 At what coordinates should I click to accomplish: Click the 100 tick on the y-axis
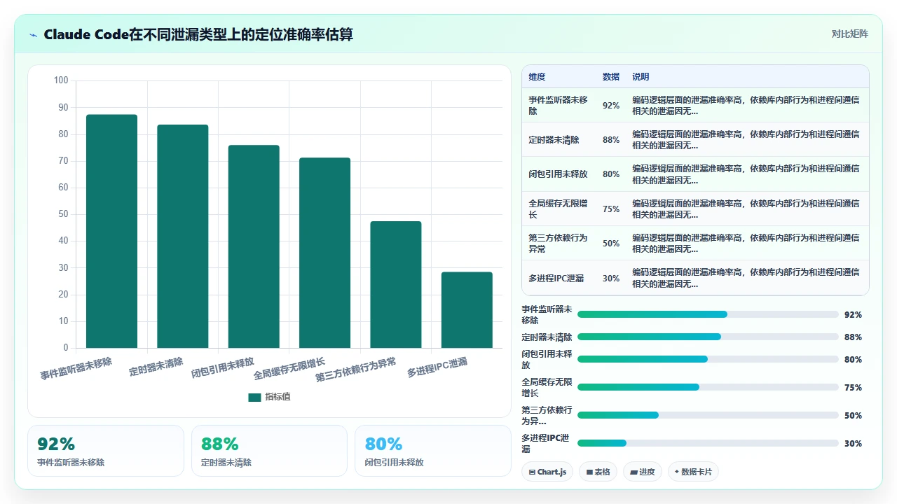pos(61,80)
